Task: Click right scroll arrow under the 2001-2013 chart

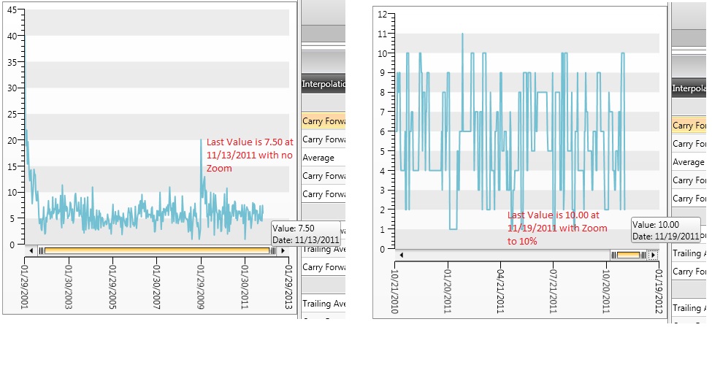Action: (283, 250)
